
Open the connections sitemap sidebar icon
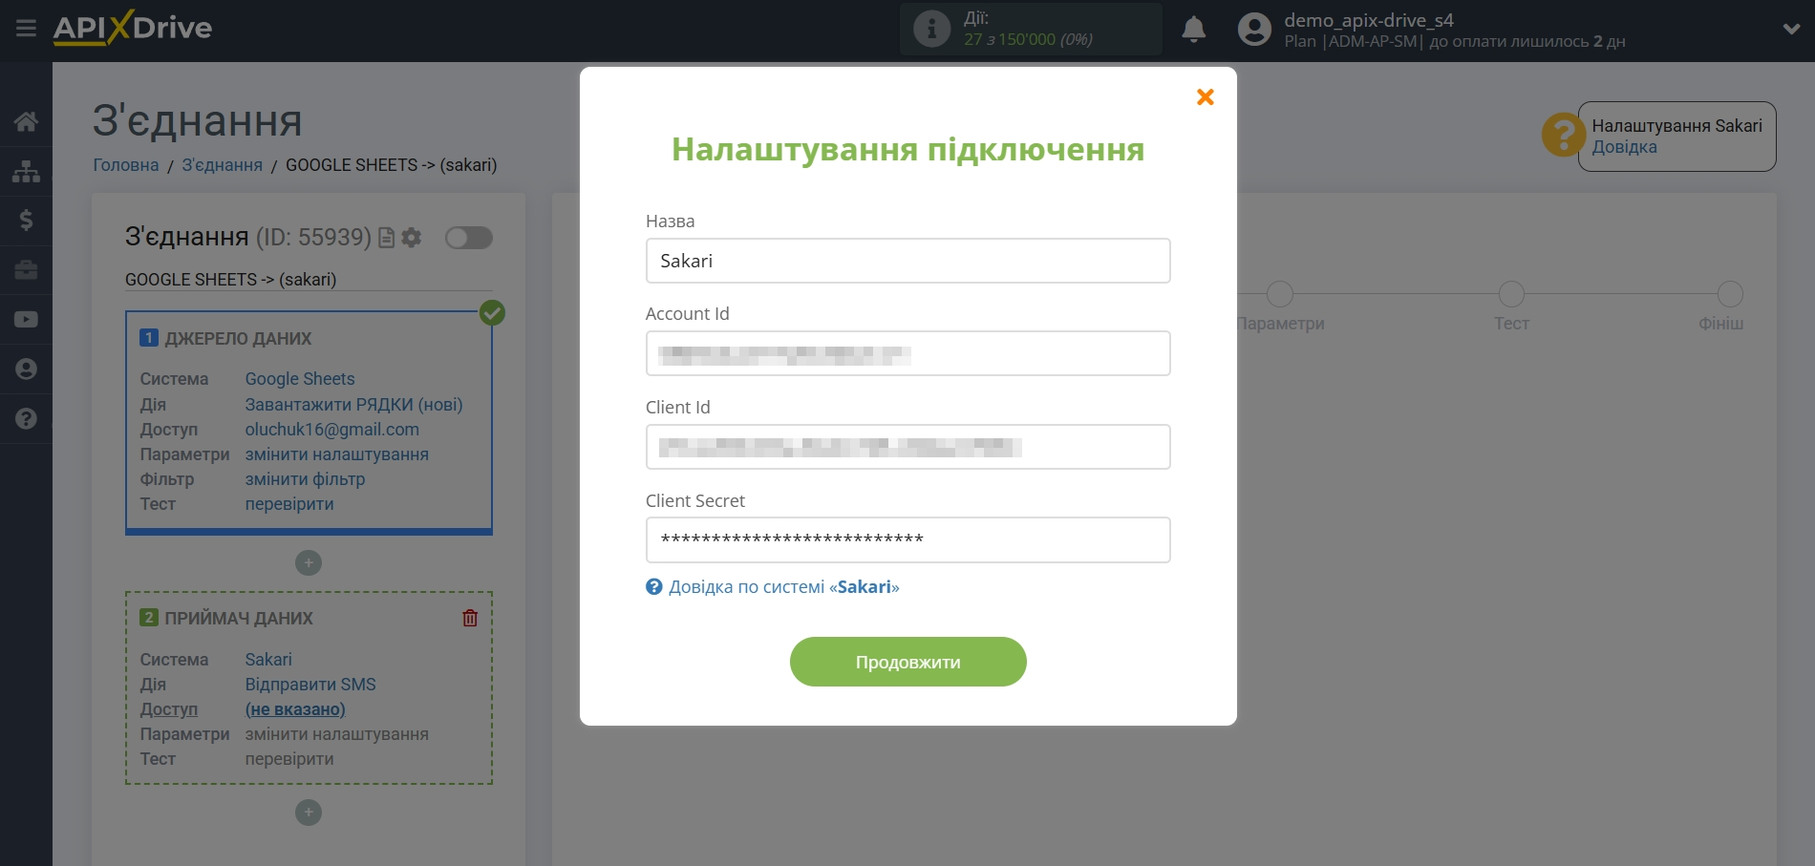(x=26, y=171)
